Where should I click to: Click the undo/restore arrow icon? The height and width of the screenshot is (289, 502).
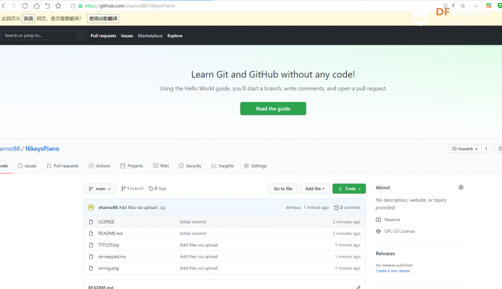pos(48,5)
